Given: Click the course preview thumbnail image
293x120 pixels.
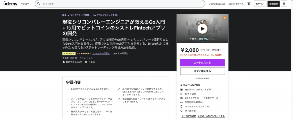Looking at the screenshot, I should point(202,29).
